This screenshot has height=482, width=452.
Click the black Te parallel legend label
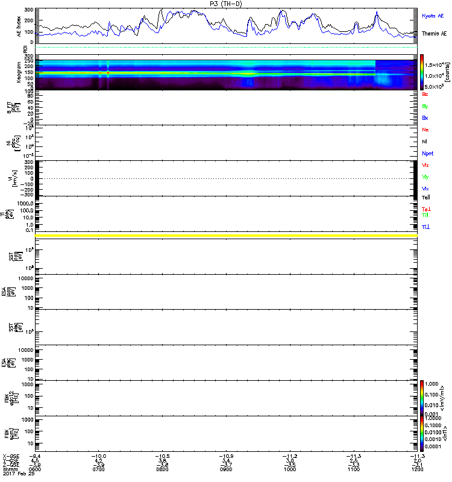tap(426, 198)
